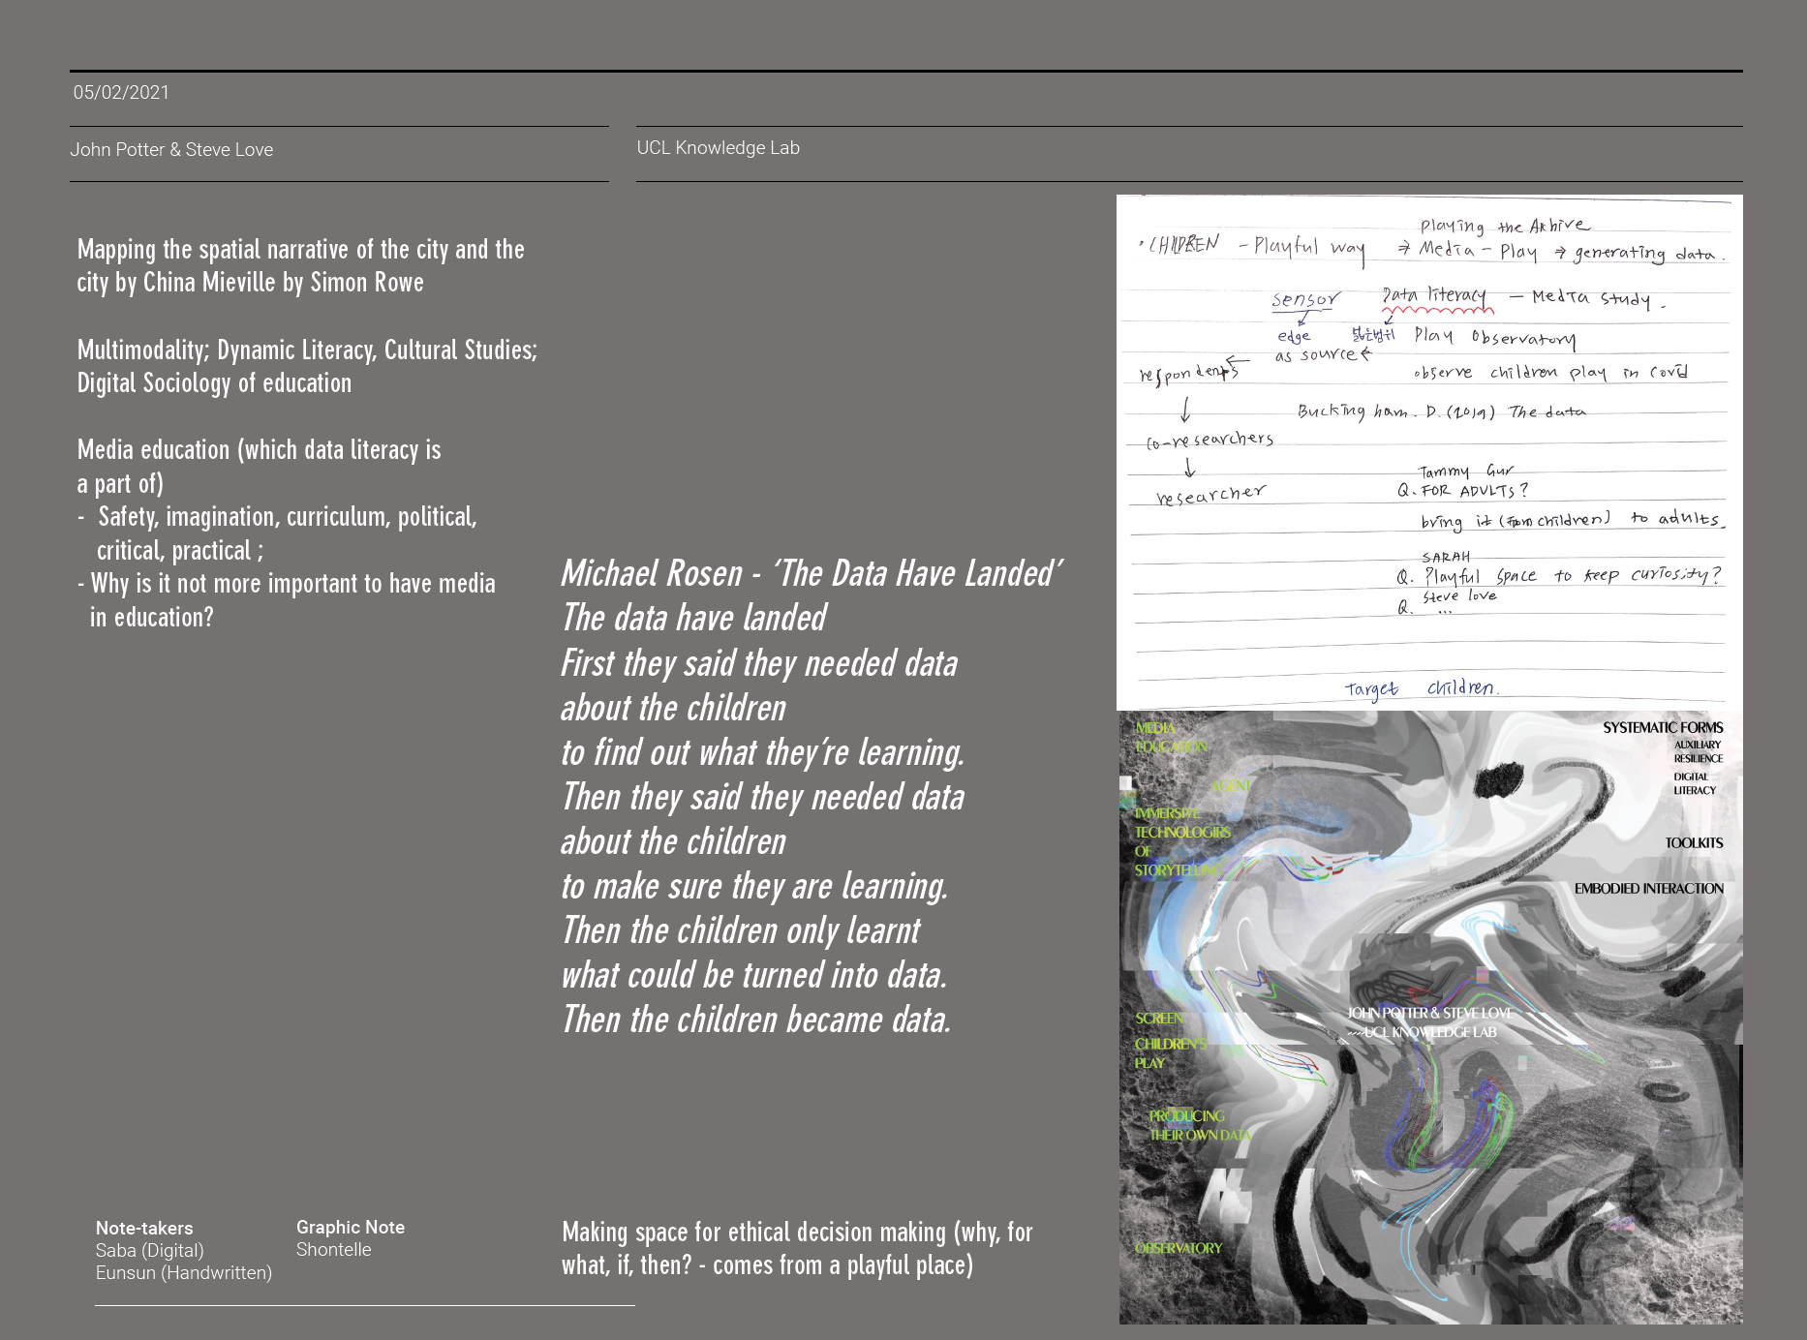Click handwritten 'Play Observatory' in the notes

(1495, 337)
